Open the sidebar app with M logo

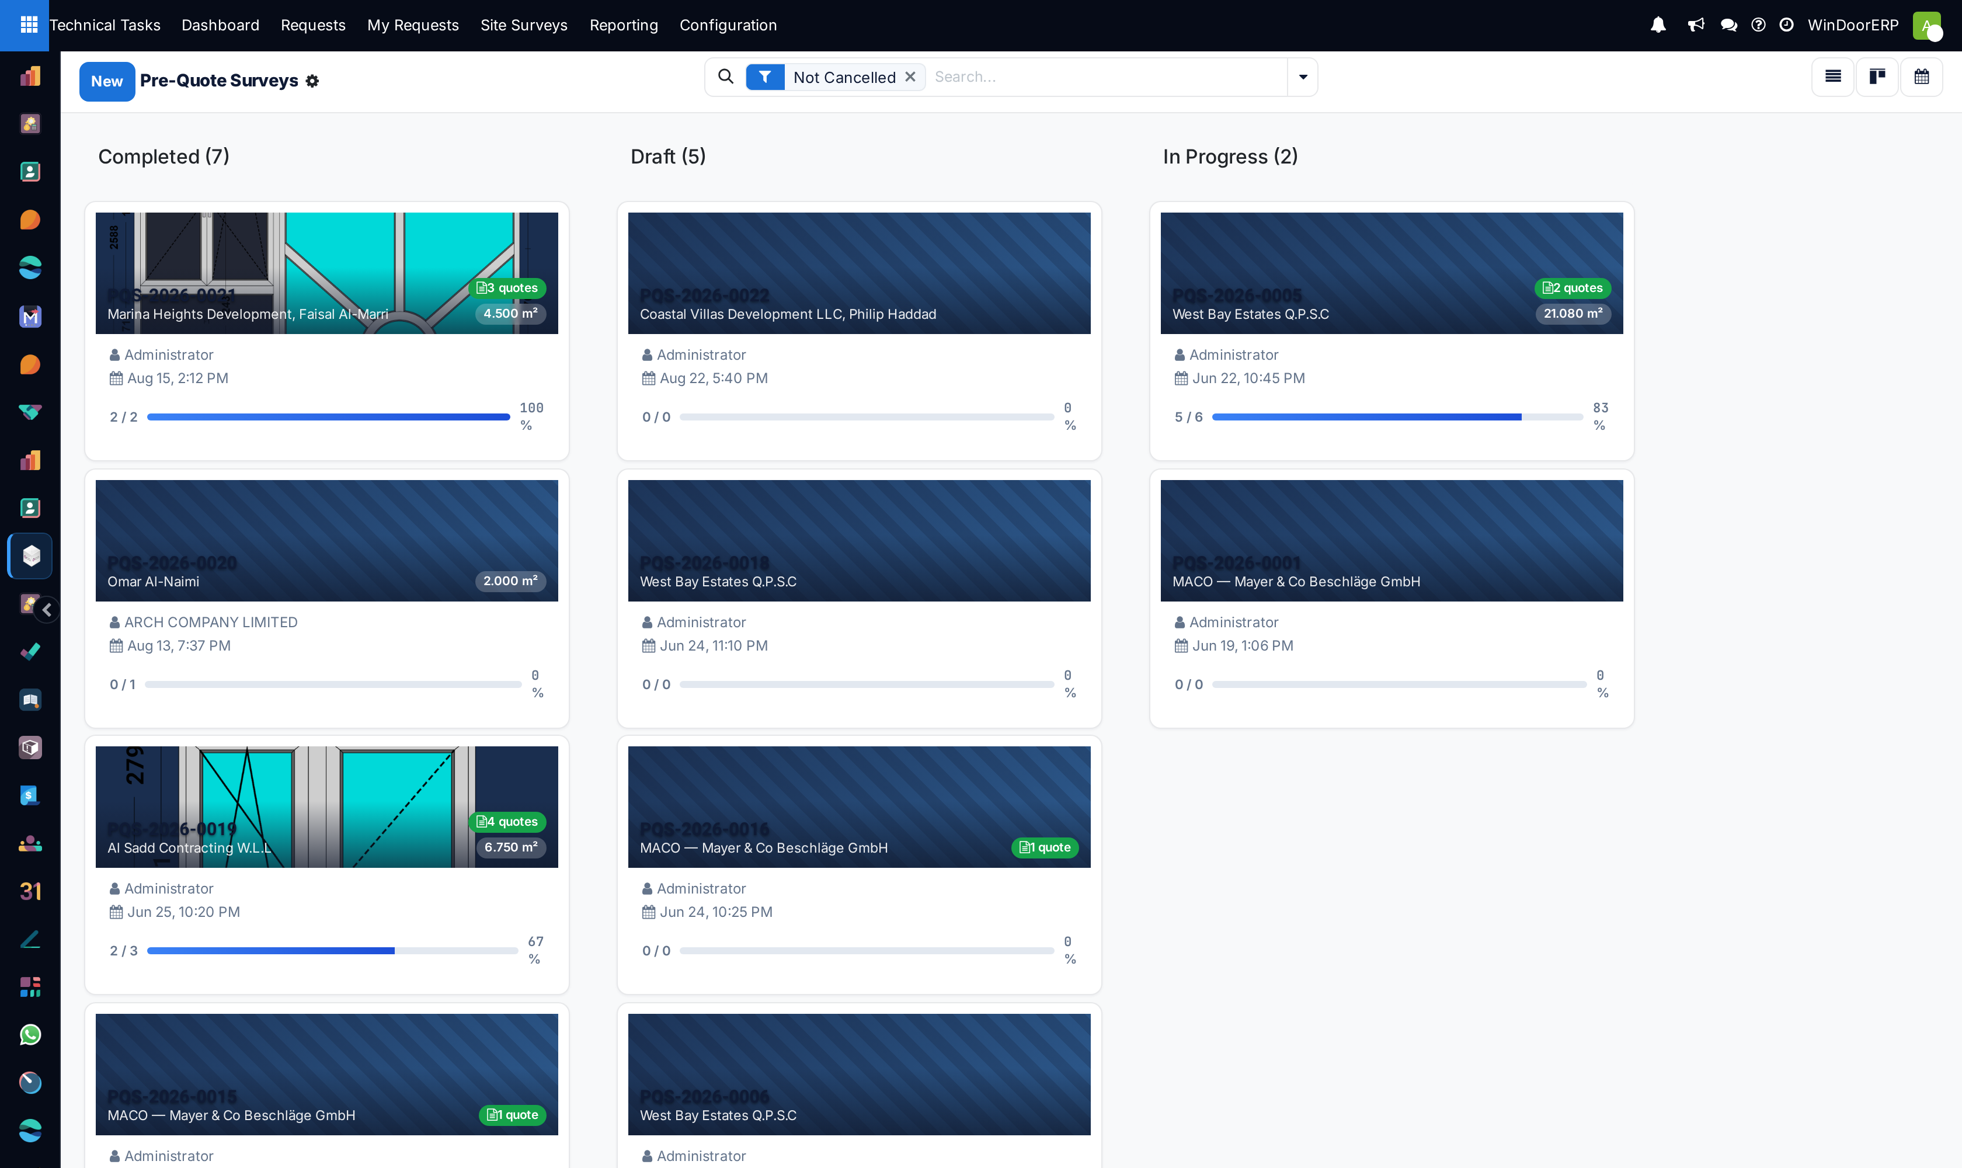click(x=30, y=317)
